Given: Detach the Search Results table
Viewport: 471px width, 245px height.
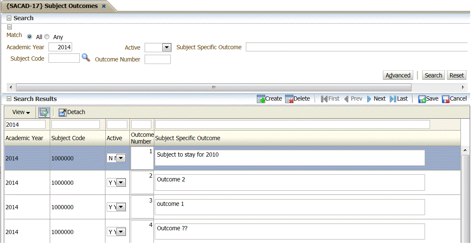Looking at the screenshot, I should (x=73, y=112).
